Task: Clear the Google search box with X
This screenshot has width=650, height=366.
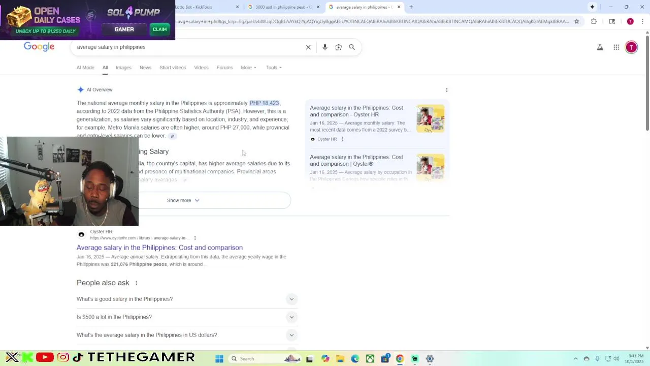Action: [308, 47]
